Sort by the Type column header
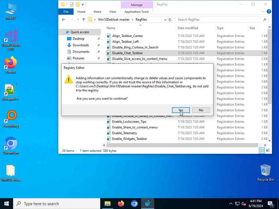 click(220, 28)
